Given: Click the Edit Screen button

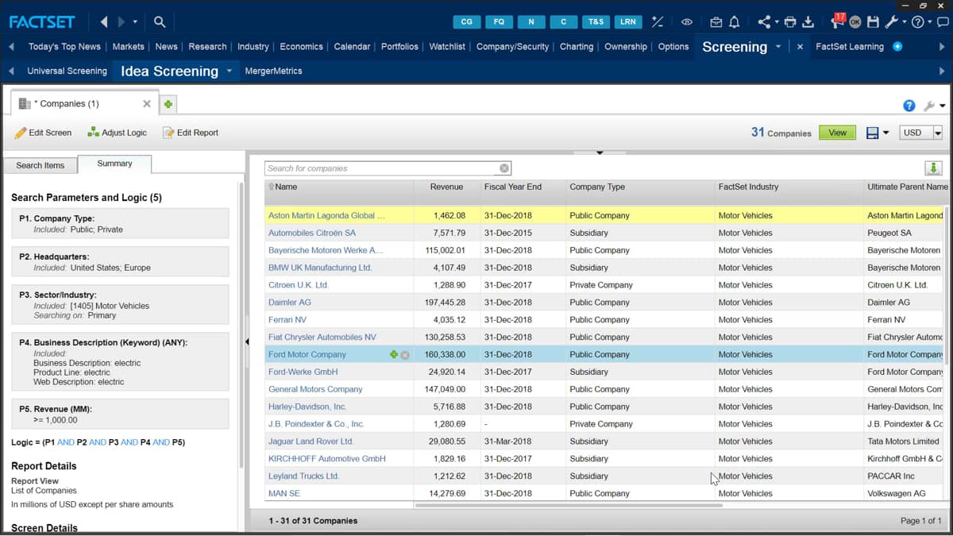Looking at the screenshot, I should (44, 133).
